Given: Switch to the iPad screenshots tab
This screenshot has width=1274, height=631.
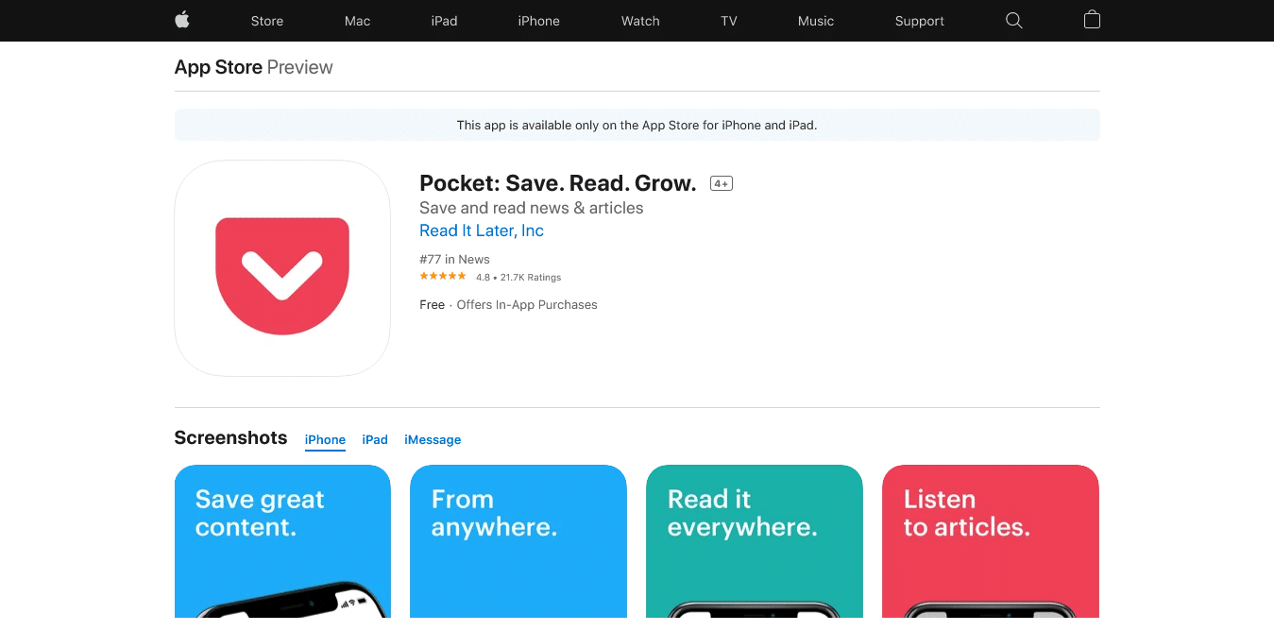Looking at the screenshot, I should (x=374, y=439).
